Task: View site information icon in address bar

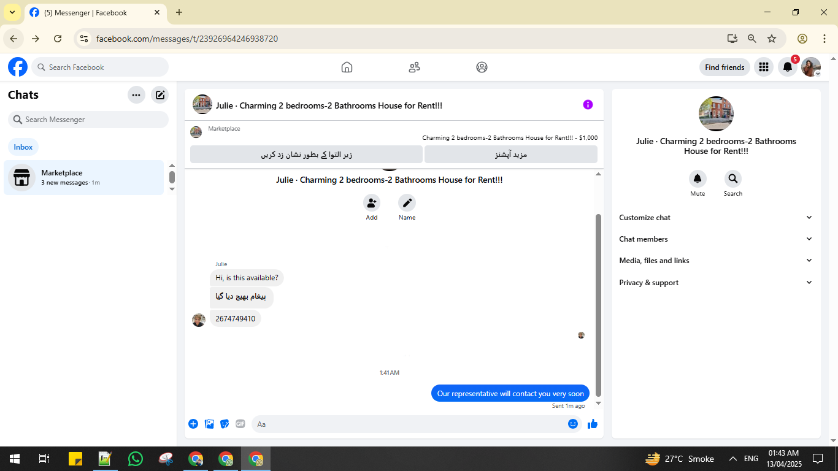Action: (x=85, y=39)
